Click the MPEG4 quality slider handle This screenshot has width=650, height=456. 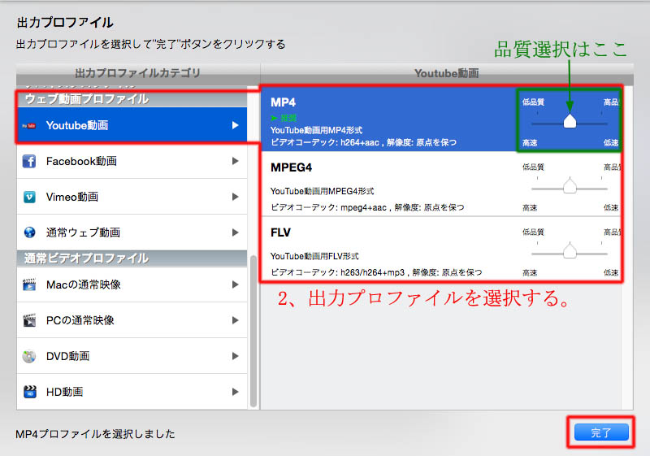click(570, 185)
